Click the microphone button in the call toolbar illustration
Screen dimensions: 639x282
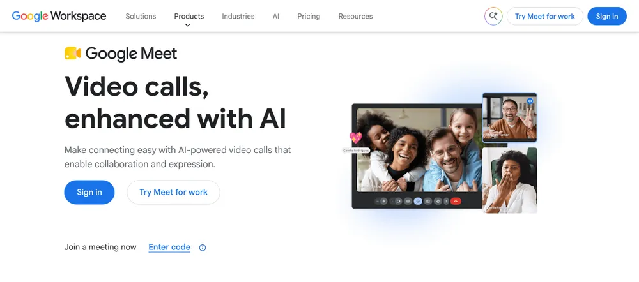(x=383, y=201)
